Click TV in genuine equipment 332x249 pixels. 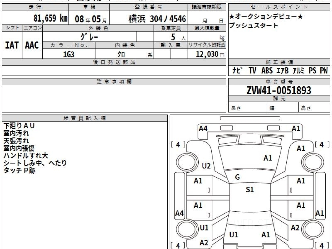coord(252,71)
